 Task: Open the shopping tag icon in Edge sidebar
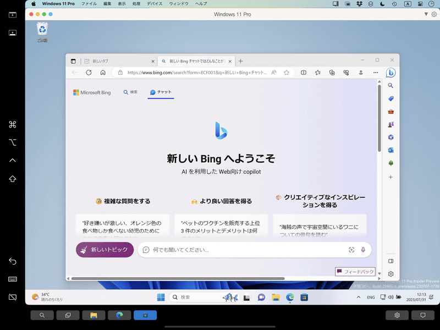(x=391, y=98)
